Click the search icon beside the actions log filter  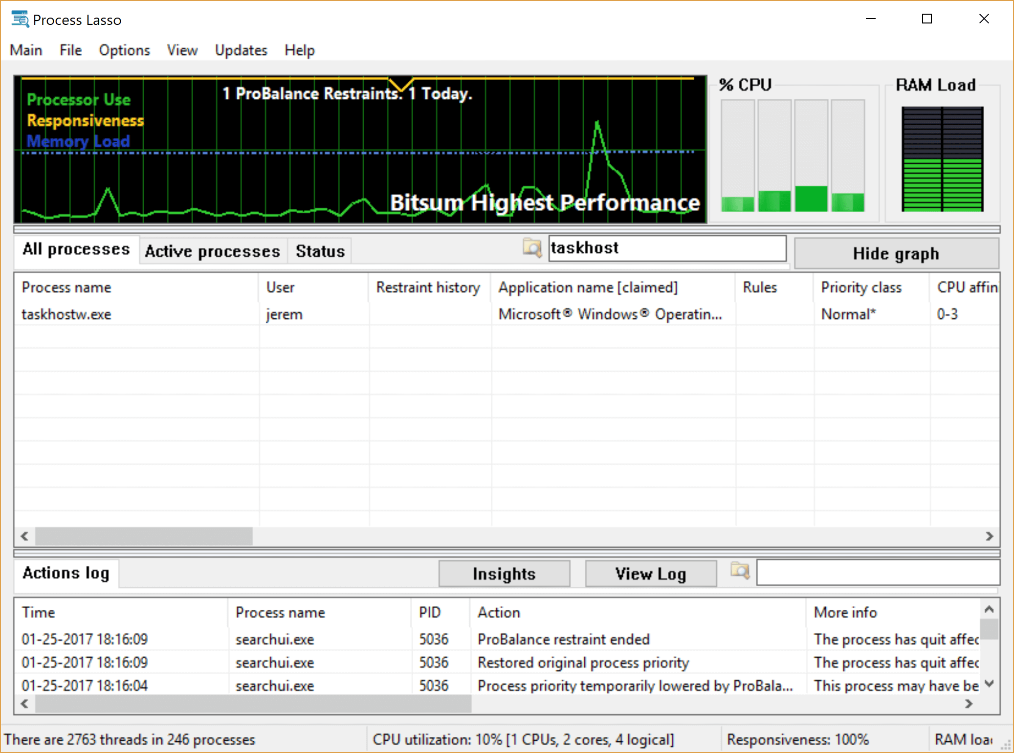tap(740, 571)
